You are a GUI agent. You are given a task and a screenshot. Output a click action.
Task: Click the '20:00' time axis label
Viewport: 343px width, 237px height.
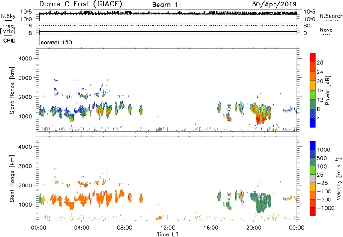click(x=254, y=228)
